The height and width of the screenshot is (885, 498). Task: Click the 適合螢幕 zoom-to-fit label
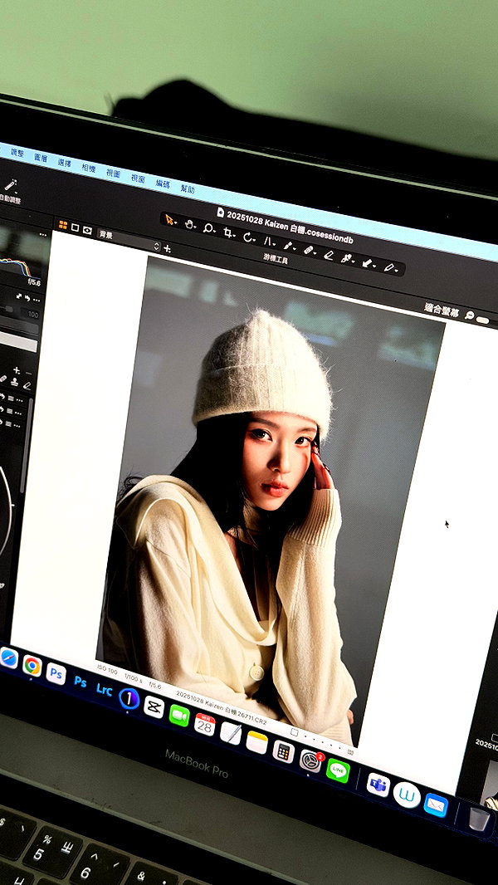pyautogui.click(x=442, y=309)
